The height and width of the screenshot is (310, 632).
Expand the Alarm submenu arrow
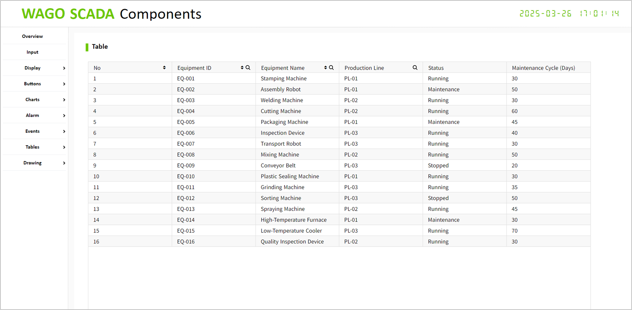pyautogui.click(x=64, y=115)
